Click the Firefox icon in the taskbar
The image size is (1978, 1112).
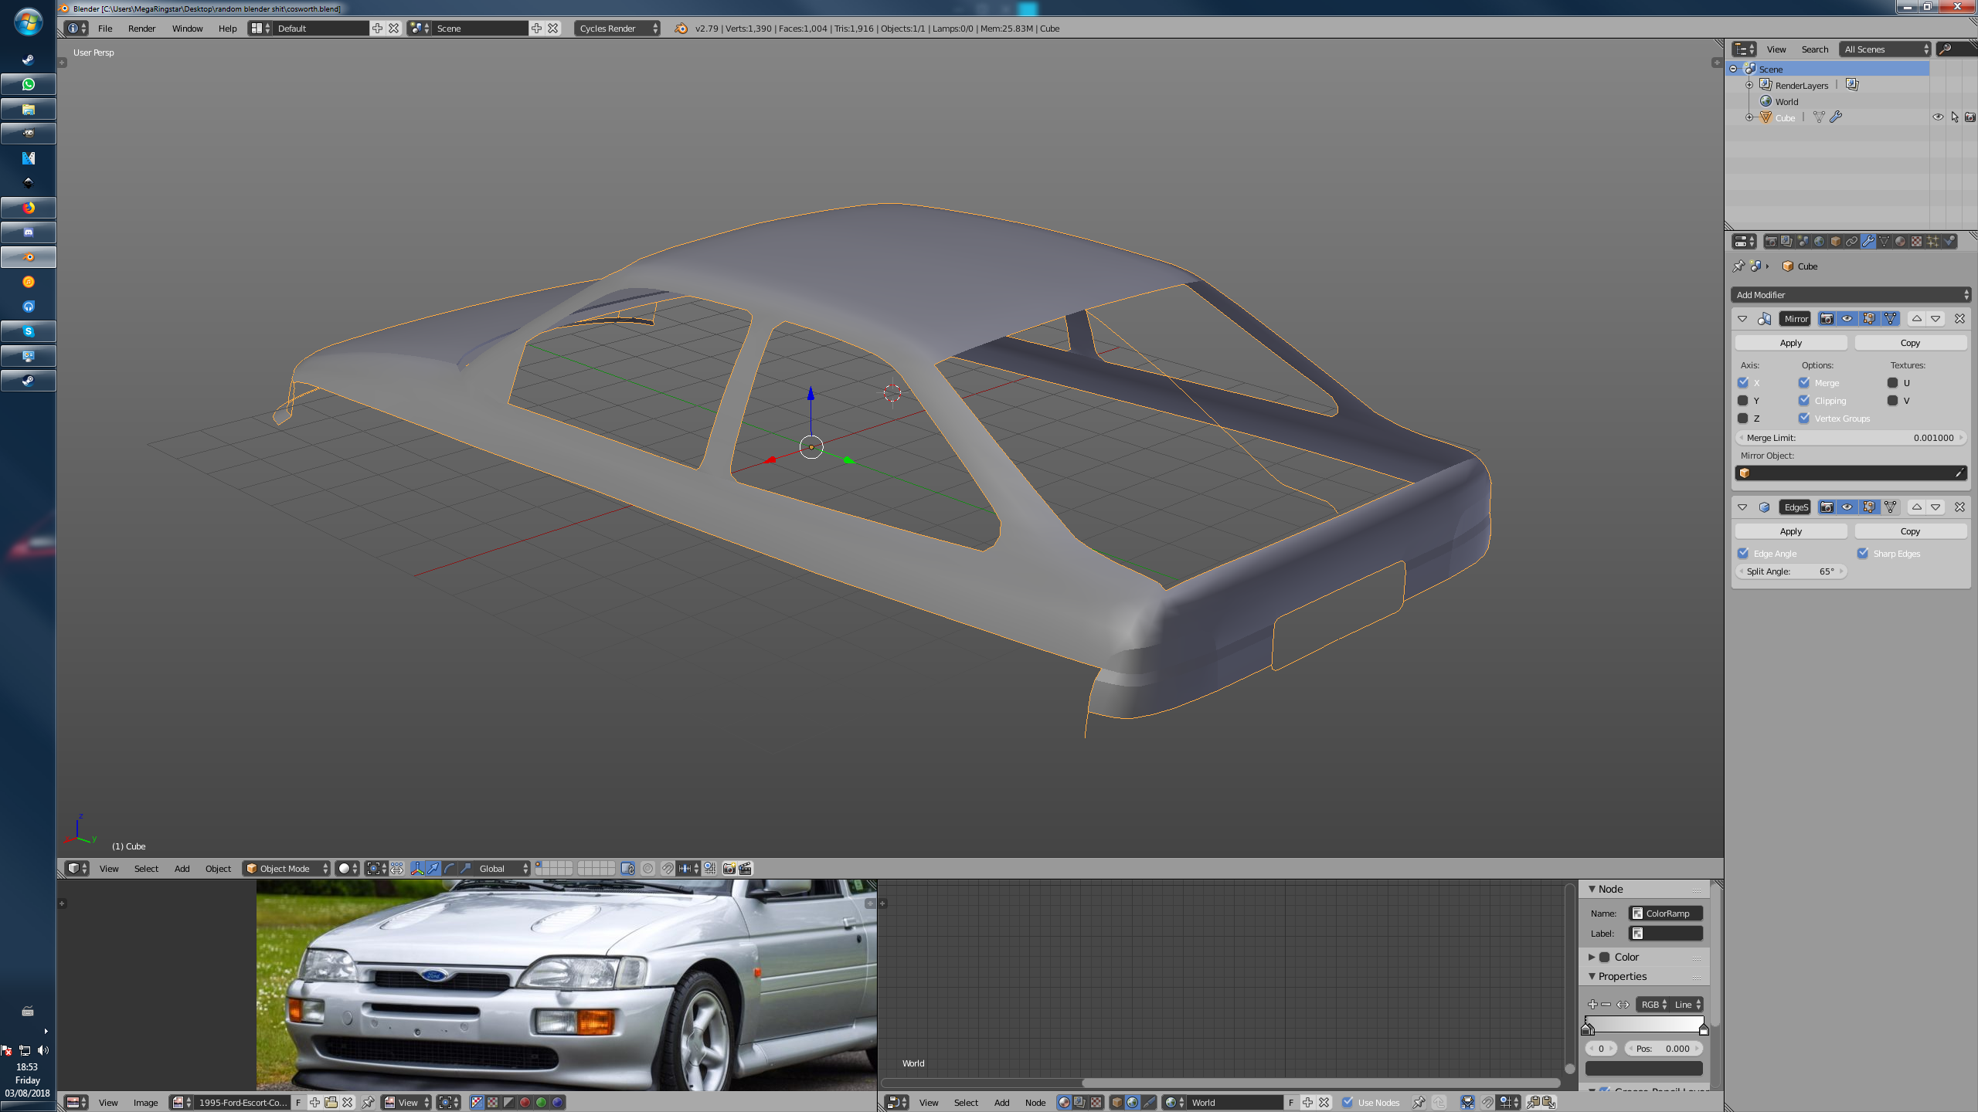(29, 208)
